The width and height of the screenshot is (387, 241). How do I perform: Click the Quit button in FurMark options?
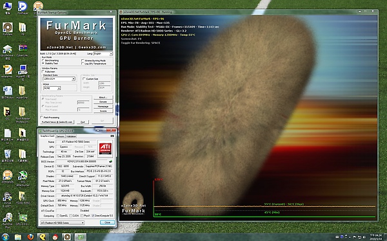pyautogui.click(x=83, y=122)
